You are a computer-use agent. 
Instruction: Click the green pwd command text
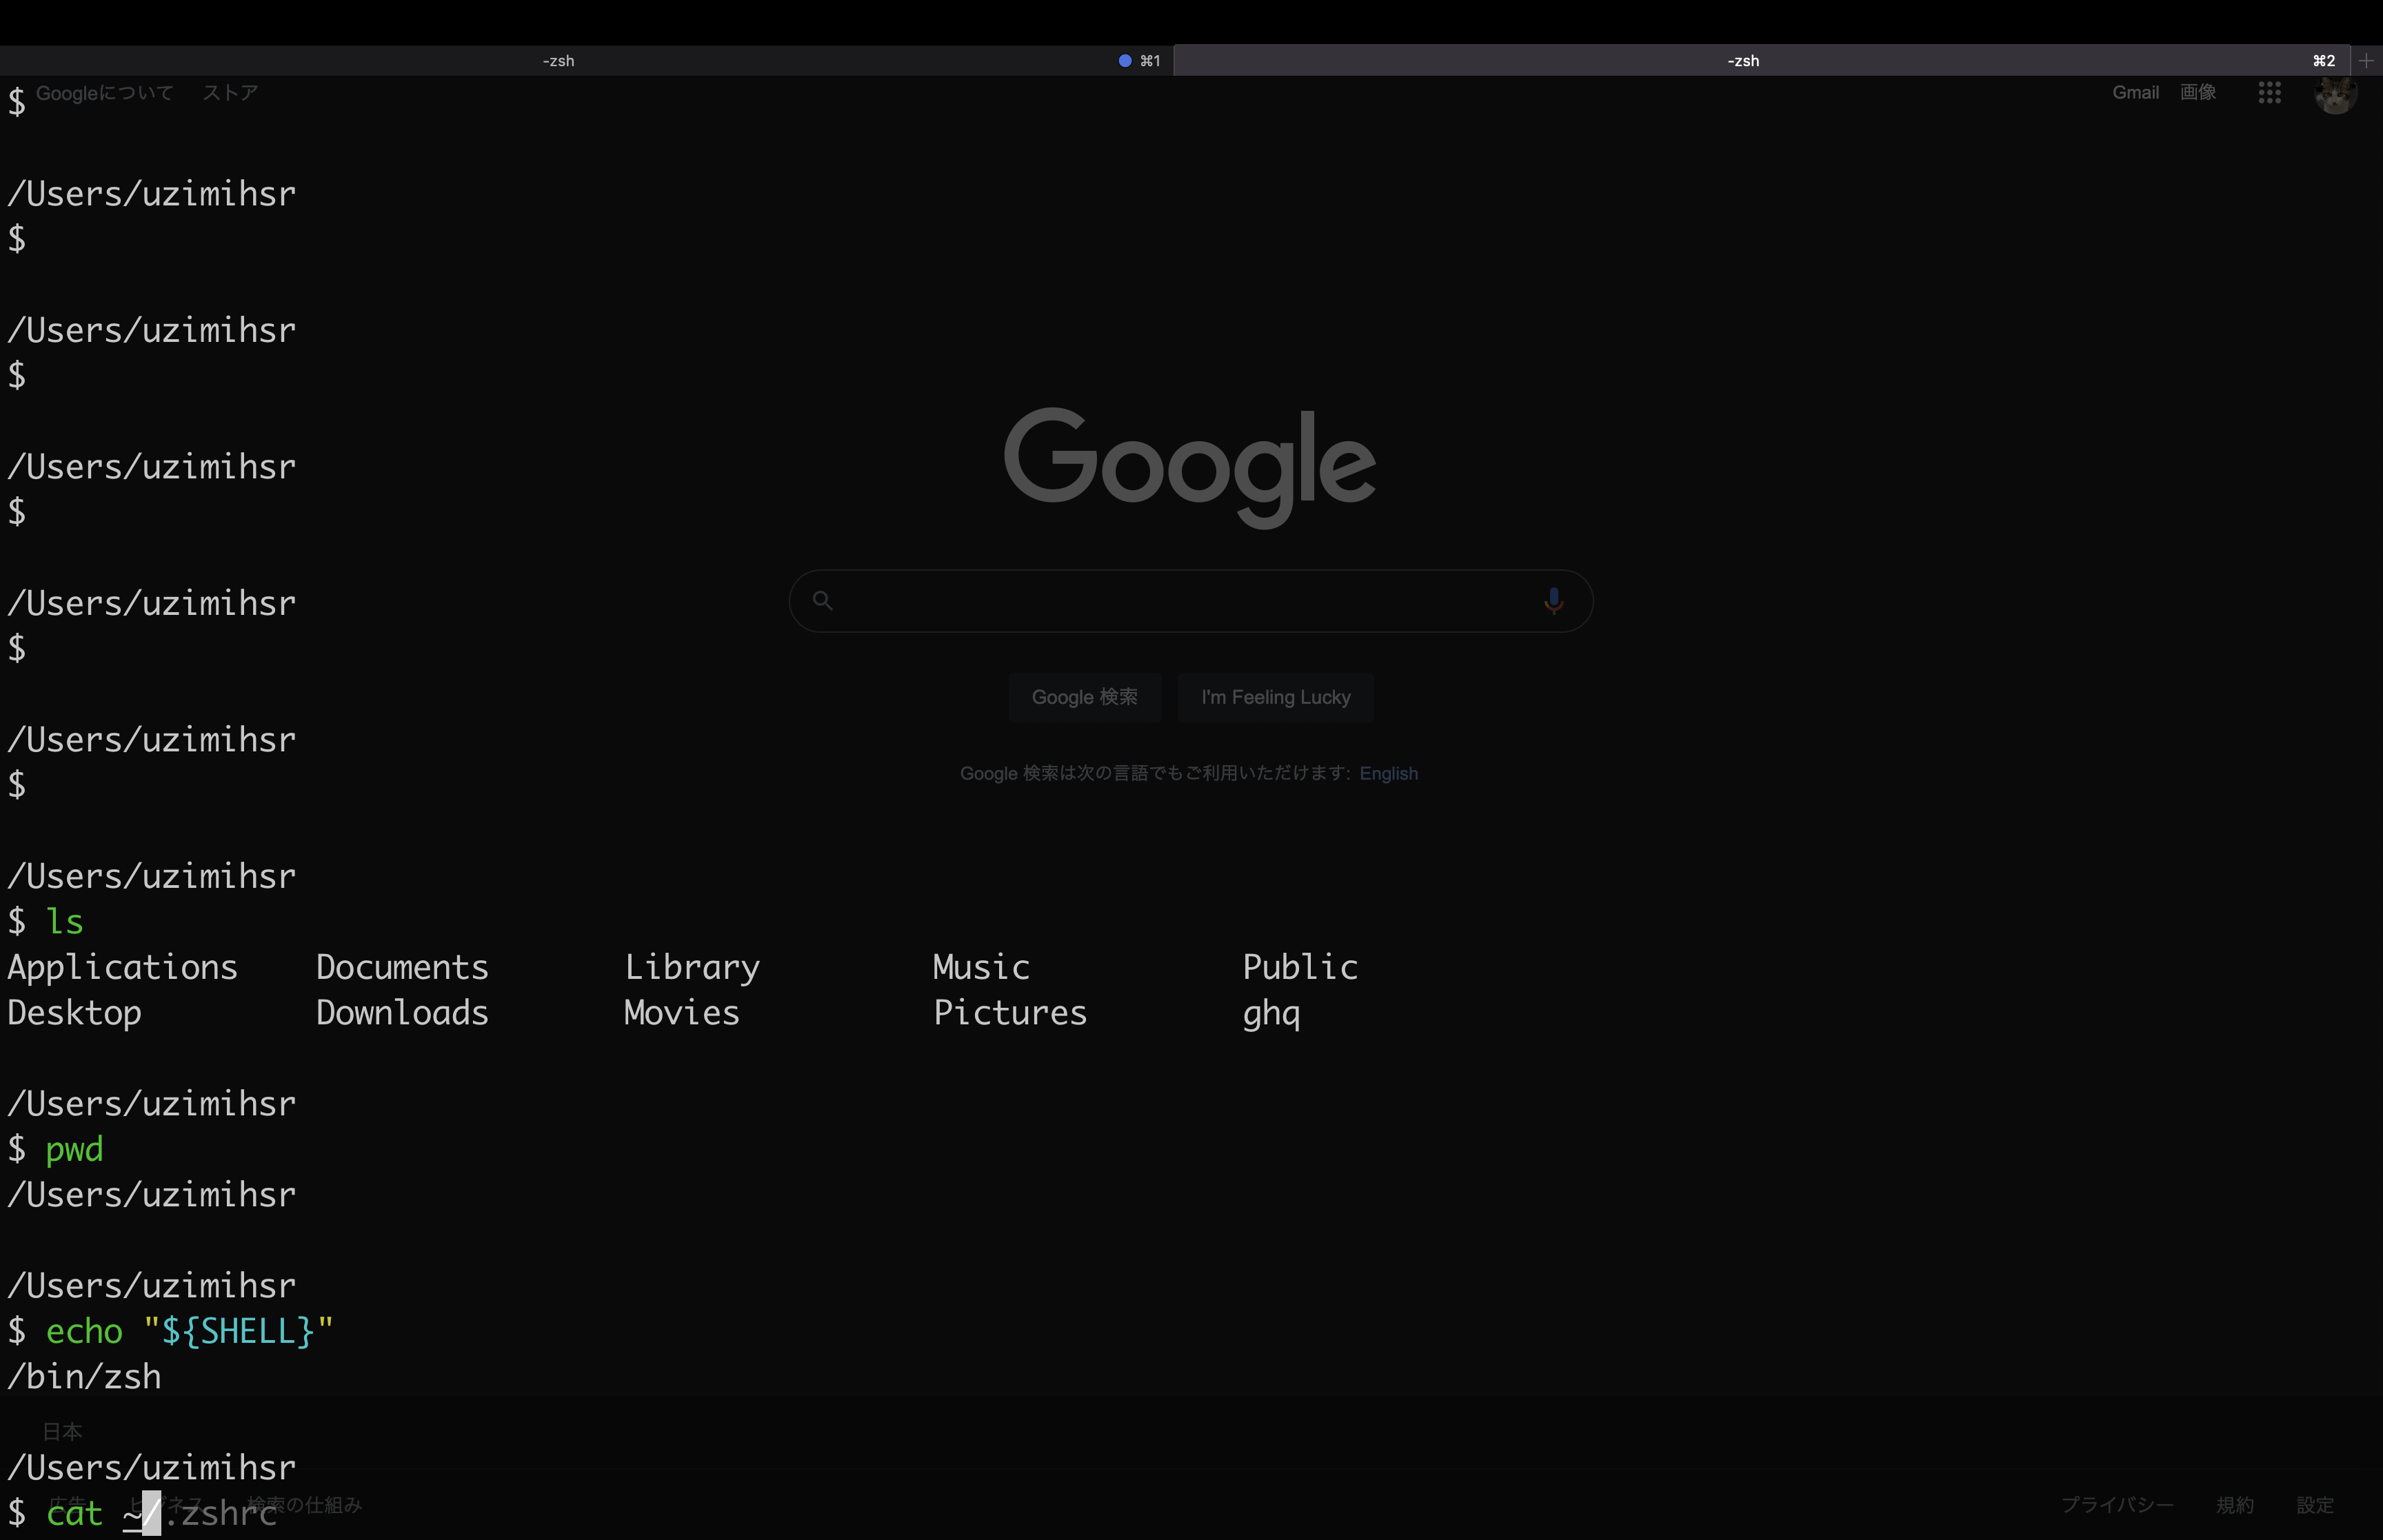tap(75, 1150)
